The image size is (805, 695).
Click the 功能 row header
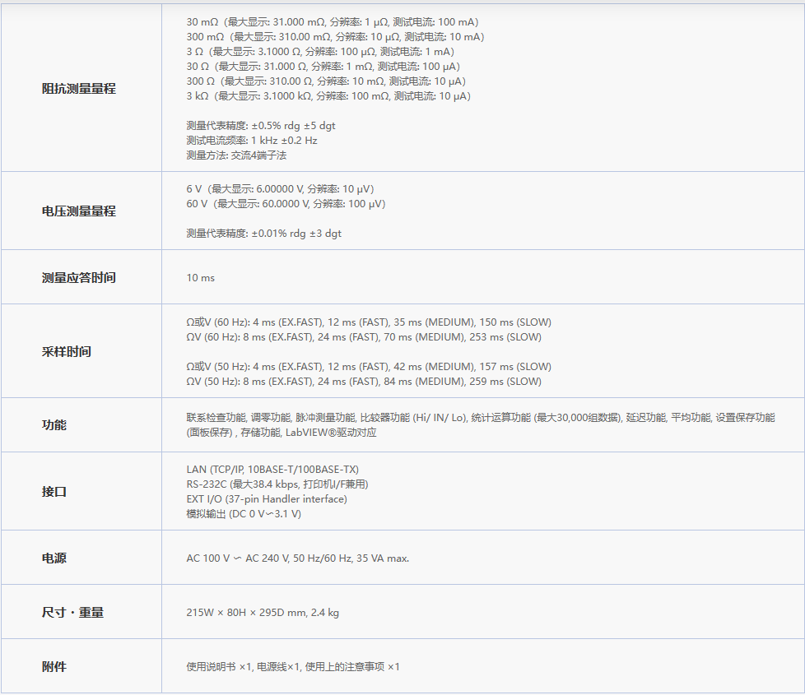click(54, 425)
